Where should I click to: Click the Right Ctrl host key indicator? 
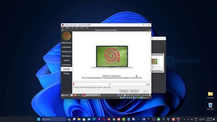tap(146, 98)
